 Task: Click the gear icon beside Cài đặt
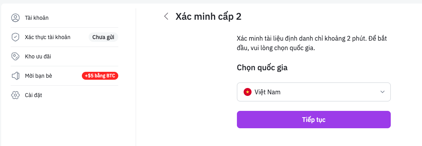click(x=15, y=95)
